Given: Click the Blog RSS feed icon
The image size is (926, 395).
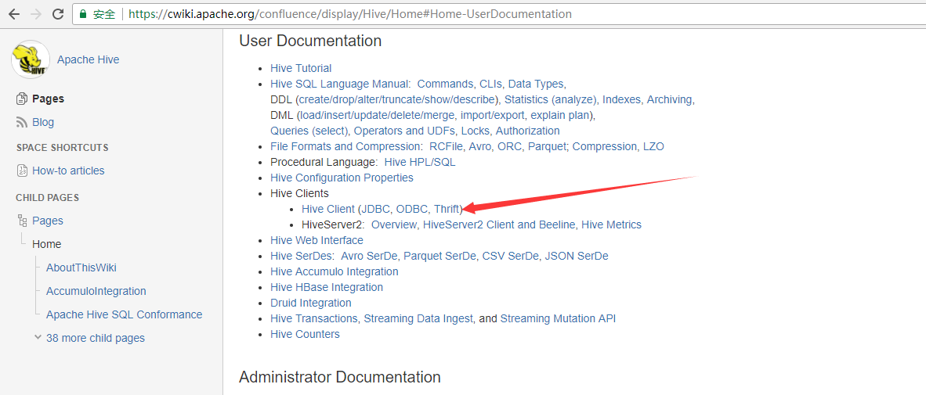Looking at the screenshot, I should [22, 123].
